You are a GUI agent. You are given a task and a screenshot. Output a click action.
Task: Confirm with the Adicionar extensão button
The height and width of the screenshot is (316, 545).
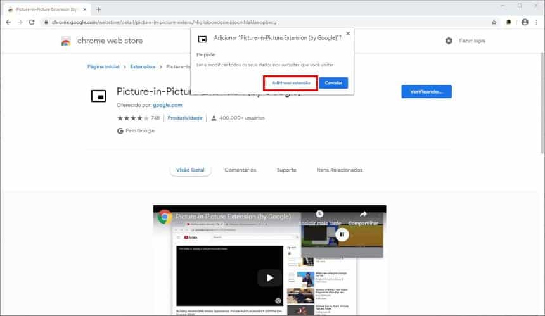291,83
